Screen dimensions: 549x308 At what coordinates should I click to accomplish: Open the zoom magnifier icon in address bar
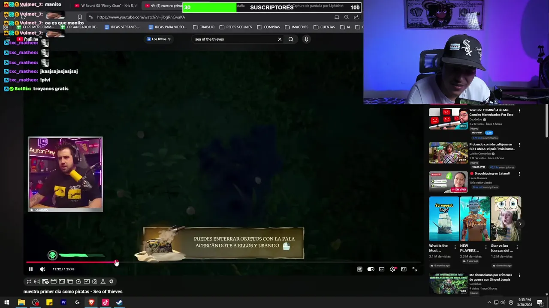pyautogui.click(x=347, y=17)
